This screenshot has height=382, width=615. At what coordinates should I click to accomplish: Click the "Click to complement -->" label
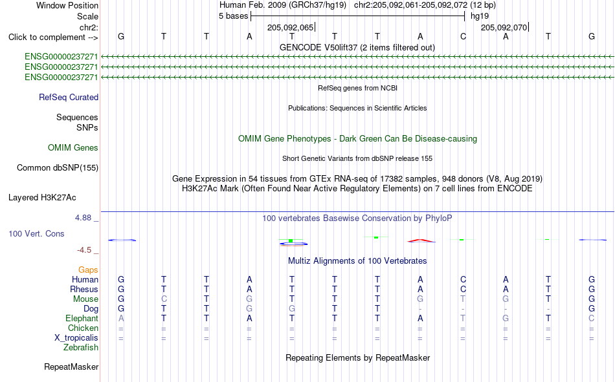pos(53,37)
